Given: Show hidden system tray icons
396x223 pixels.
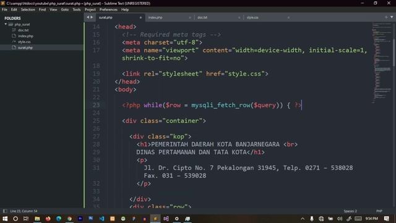Looking at the screenshot, I should point(303,219).
